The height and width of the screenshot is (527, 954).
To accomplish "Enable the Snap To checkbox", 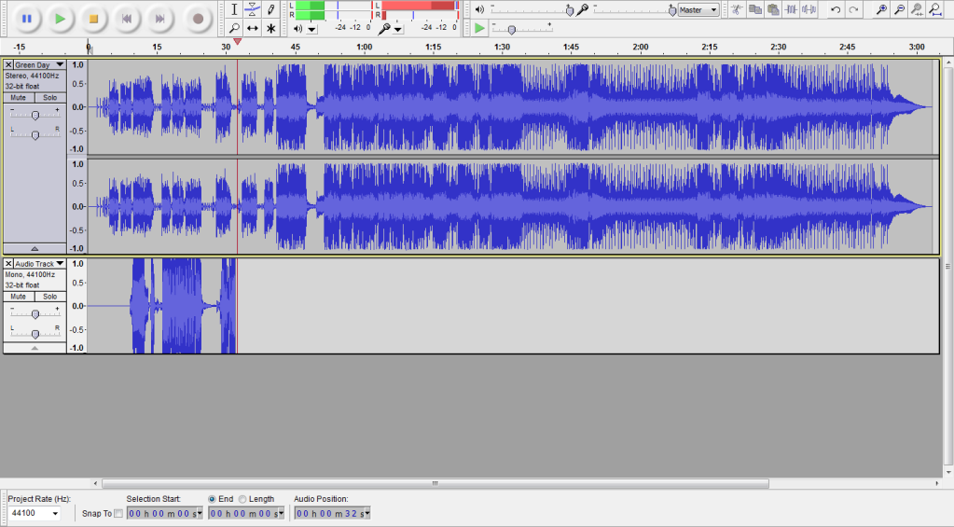I will pos(118,513).
